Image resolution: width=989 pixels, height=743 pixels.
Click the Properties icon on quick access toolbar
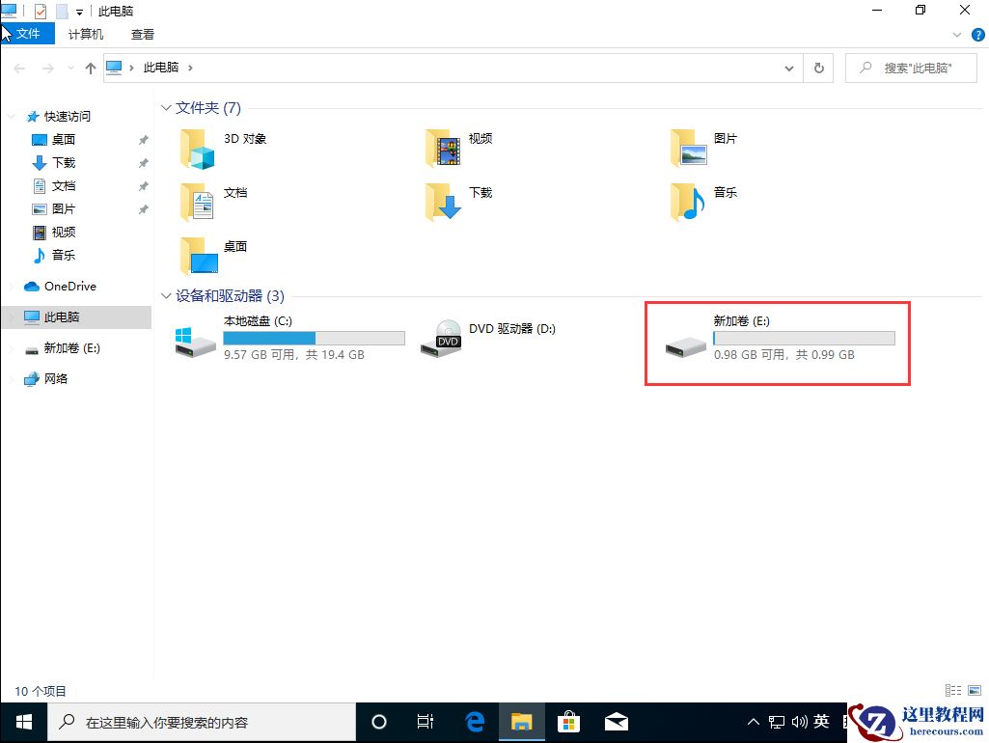(40, 11)
